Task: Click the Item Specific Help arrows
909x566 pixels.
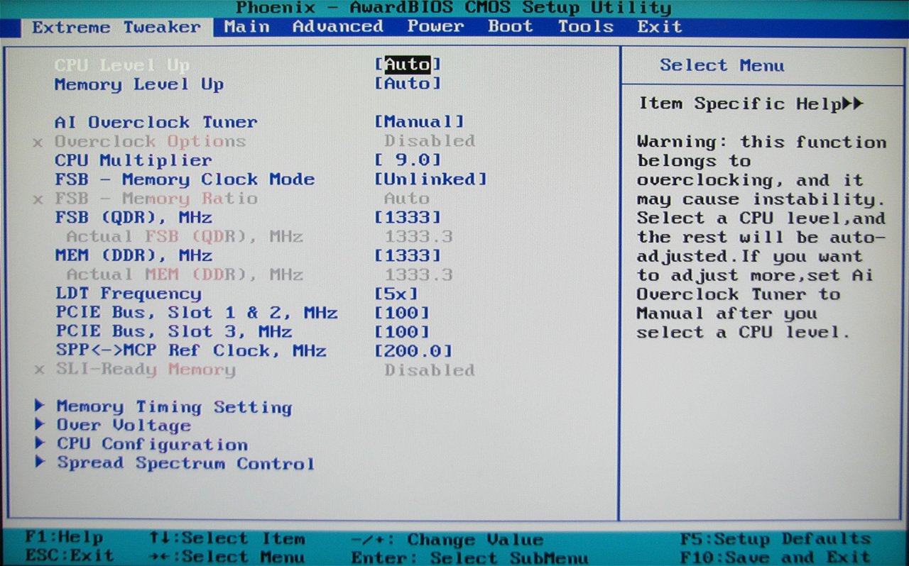Action: click(853, 104)
